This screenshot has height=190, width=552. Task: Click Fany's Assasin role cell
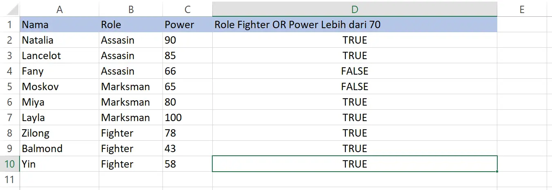(131, 71)
